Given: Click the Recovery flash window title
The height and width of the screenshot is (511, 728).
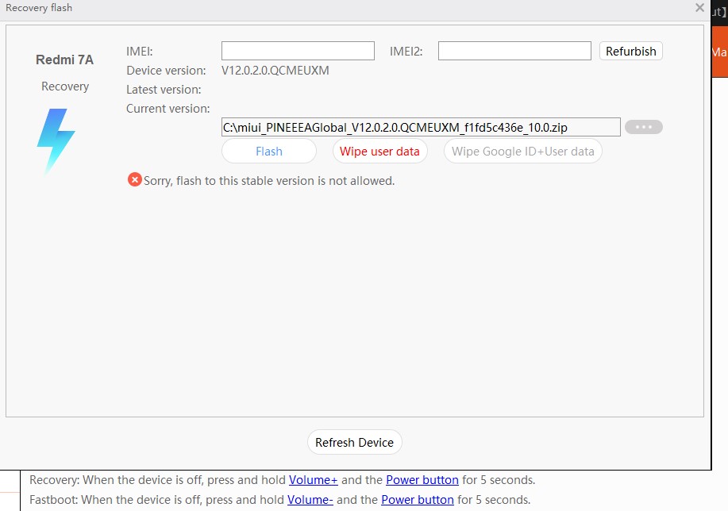Looking at the screenshot, I should (x=39, y=8).
